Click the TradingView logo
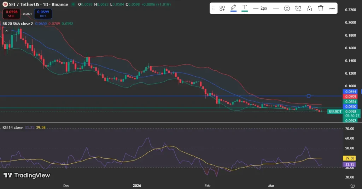The width and height of the screenshot is (362, 189). pyautogui.click(x=27, y=175)
